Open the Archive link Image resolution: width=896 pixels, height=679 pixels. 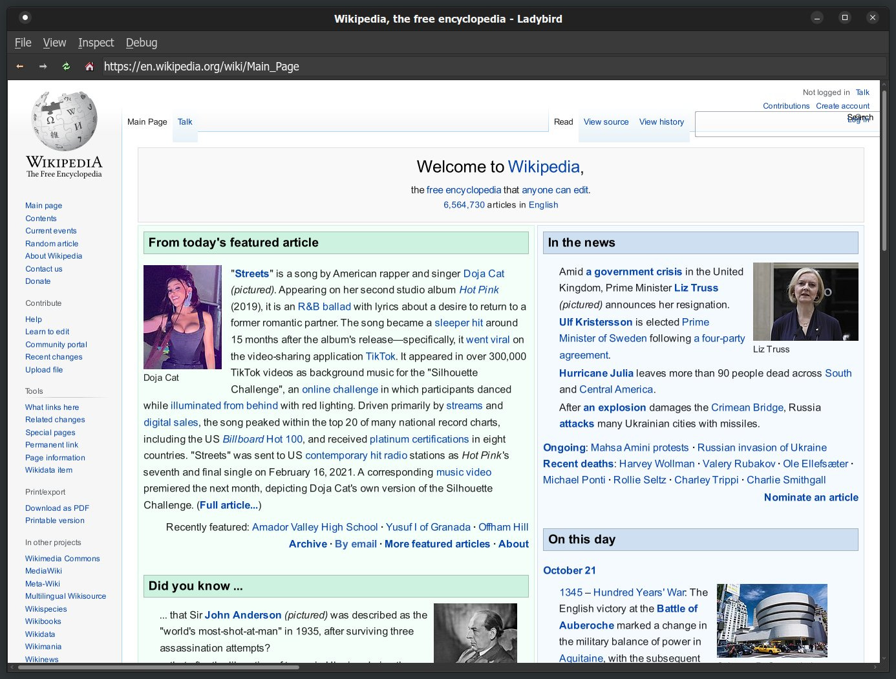point(308,544)
